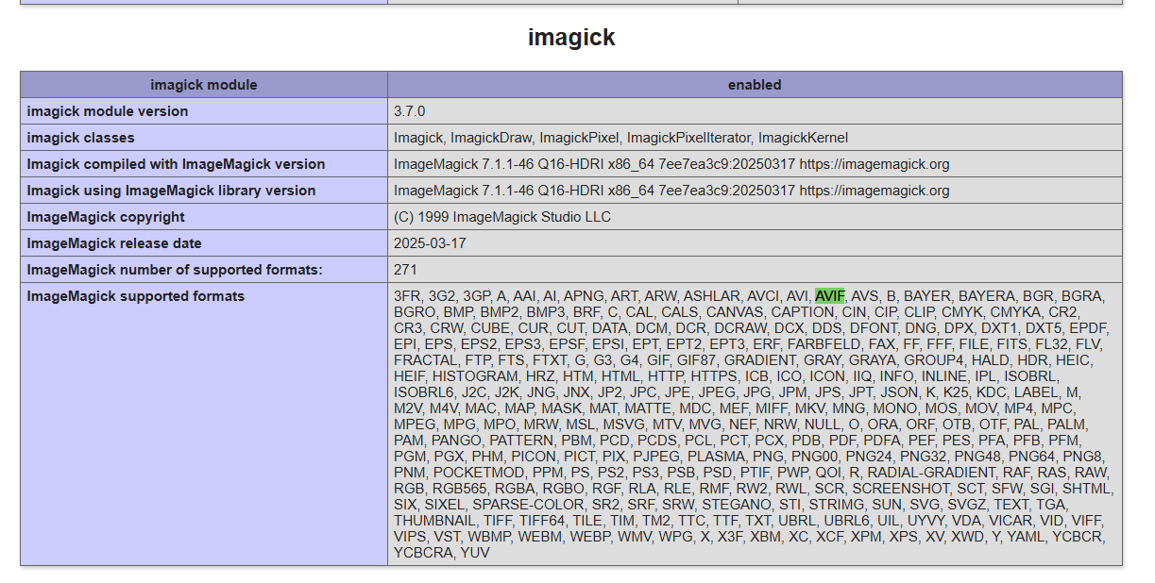Click the 'ImageMagick copyright' row label

point(106,217)
